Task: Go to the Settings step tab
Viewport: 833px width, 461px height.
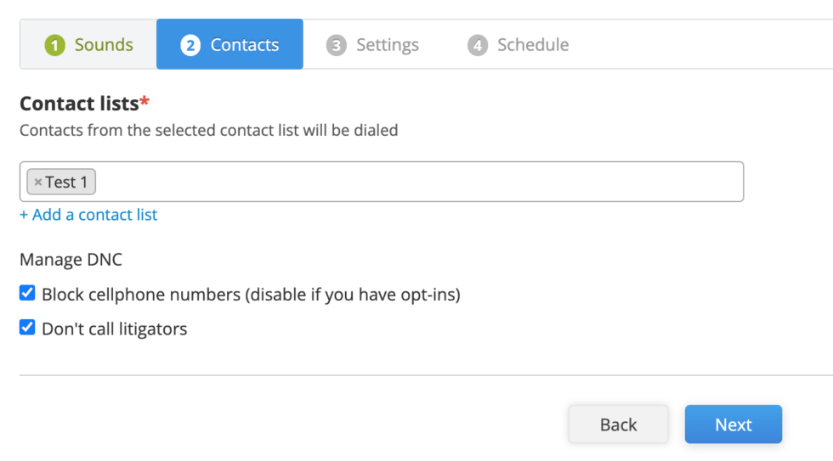Action: tap(372, 44)
